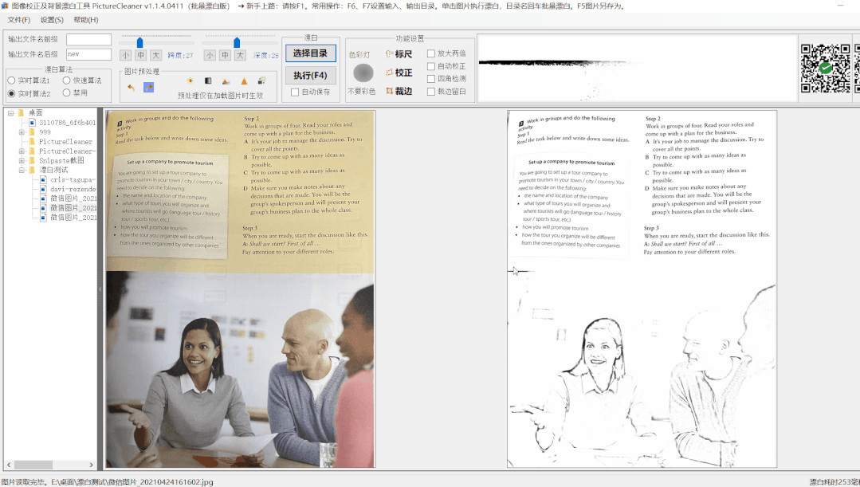Click the blue-highlighted rotate-right preprocessing icon
The height and width of the screenshot is (487, 860).
point(148,87)
